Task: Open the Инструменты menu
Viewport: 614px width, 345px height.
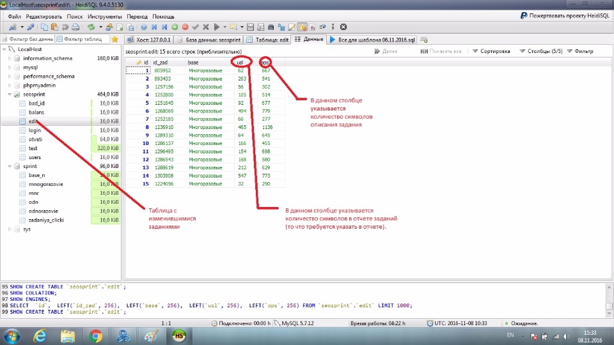Action: click(104, 17)
